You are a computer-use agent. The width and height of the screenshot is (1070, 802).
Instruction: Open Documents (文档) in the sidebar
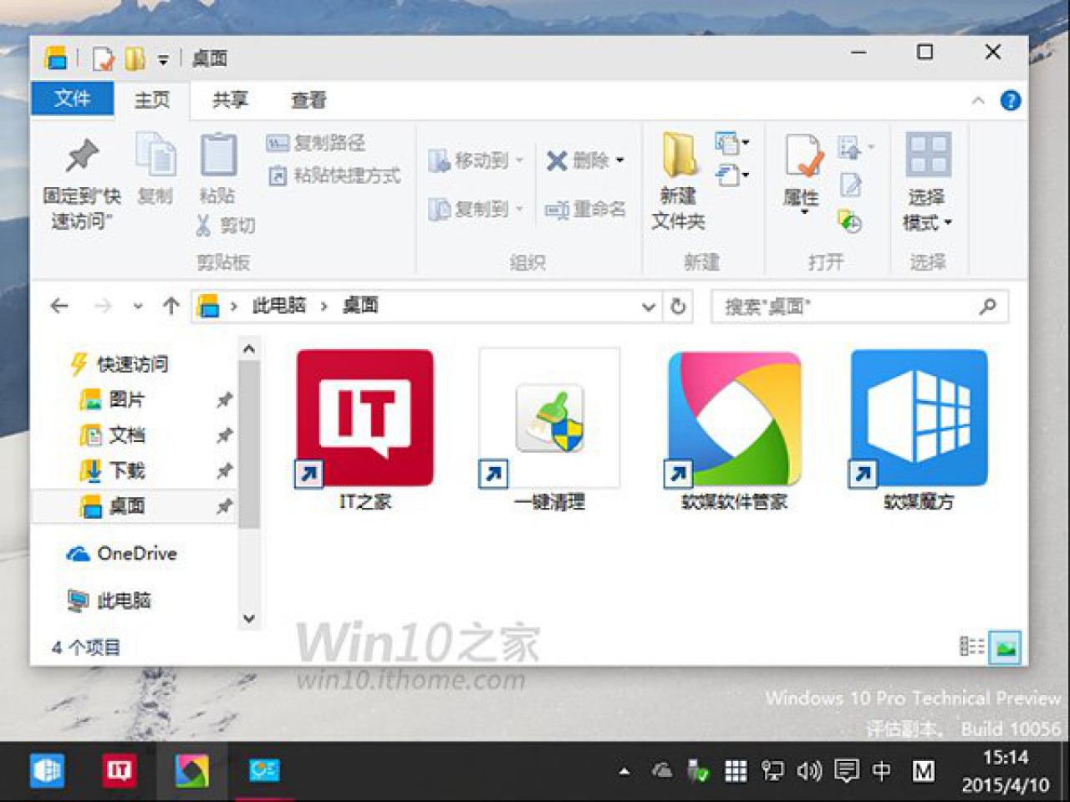pos(112,435)
